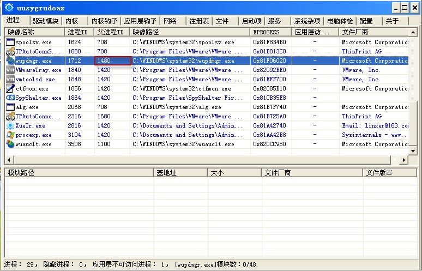Click the XueTr.exe icon
Screen dimensions: 422x271
tap(10, 125)
